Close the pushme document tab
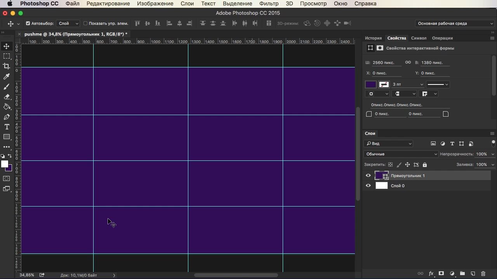Viewport: 497px width, 279px height. tap(19, 34)
